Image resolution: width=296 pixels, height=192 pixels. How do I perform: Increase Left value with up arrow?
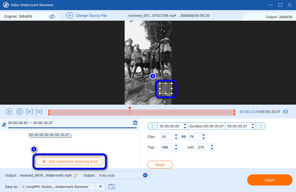(x=212, y=146)
